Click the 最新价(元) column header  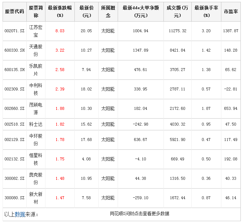86,11
